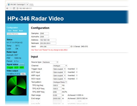The height and width of the screenshot is (106, 137).
Task: Click the 'V1.77.11 FPGA V2' status text
Action: (15, 43)
